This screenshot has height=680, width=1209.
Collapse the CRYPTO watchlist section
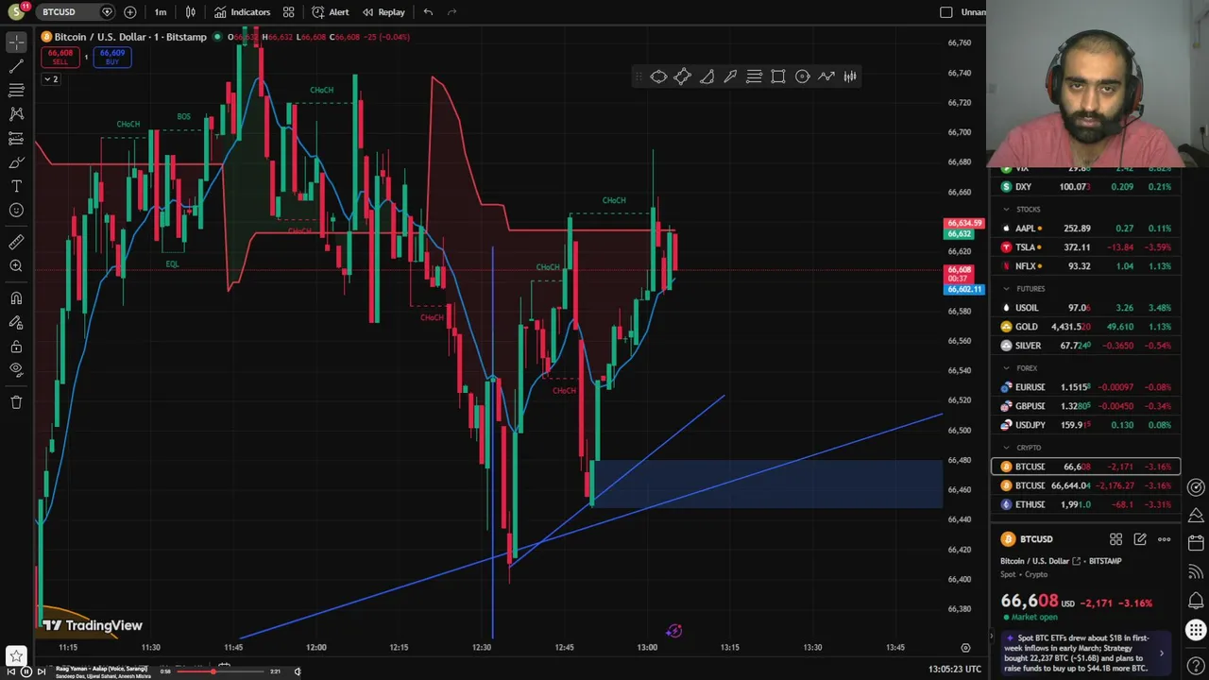(x=1007, y=448)
